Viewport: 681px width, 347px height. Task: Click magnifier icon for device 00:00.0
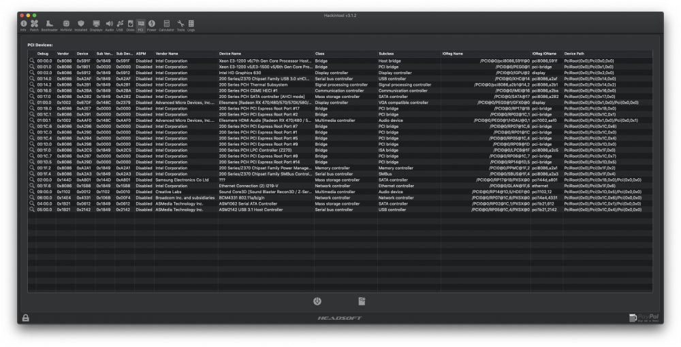32,61
